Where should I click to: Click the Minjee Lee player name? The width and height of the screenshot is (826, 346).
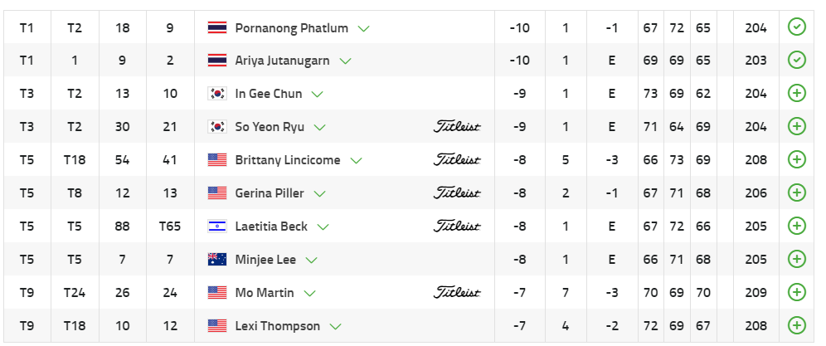(x=265, y=260)
